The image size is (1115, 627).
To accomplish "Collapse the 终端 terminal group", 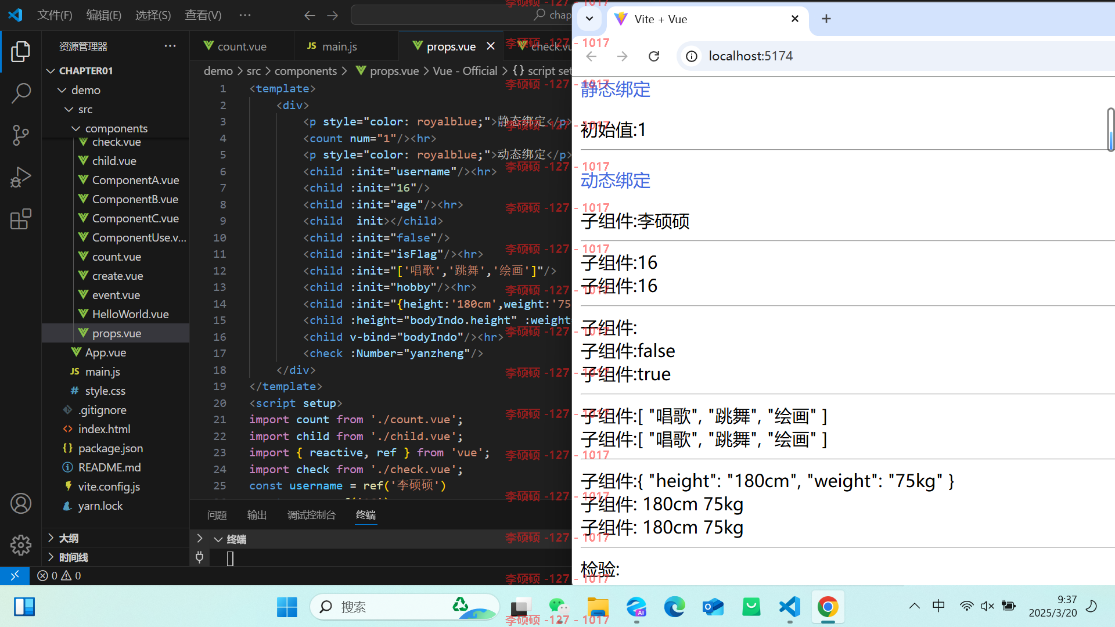I will (218, 539).
